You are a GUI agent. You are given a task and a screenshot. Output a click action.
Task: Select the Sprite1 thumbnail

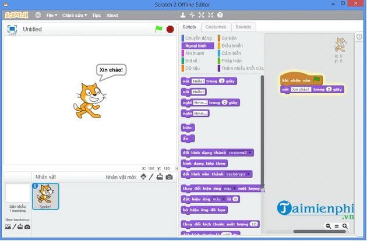click(x=45, y=196)
